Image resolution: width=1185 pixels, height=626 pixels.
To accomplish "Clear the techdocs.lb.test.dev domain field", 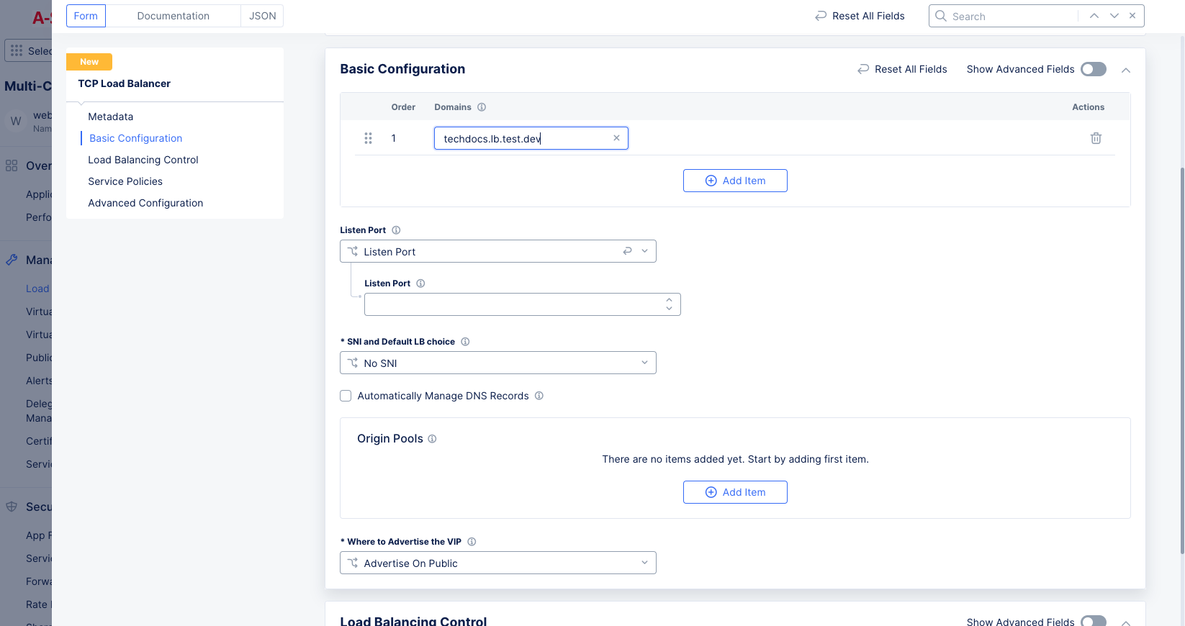I will click(616, 138).
